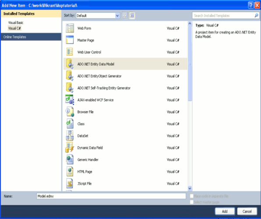Screen dimensions: 261x219
Task: Select the Web User Control label
Action: pos(89,52)
